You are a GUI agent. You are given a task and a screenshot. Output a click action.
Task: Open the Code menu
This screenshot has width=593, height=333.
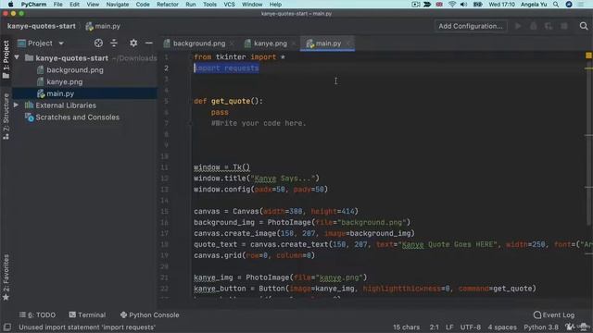click(x=143, y=4)
